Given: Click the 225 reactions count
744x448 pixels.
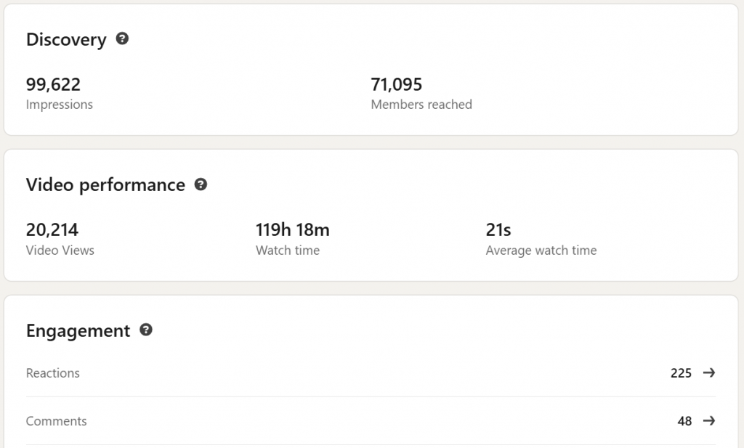Looking at the screenshot, I should pyautogui.click(x=681, y=373).
